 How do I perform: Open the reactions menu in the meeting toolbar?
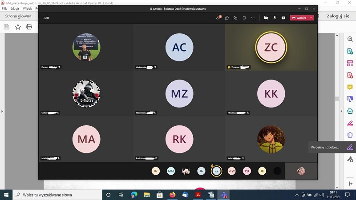235,18
